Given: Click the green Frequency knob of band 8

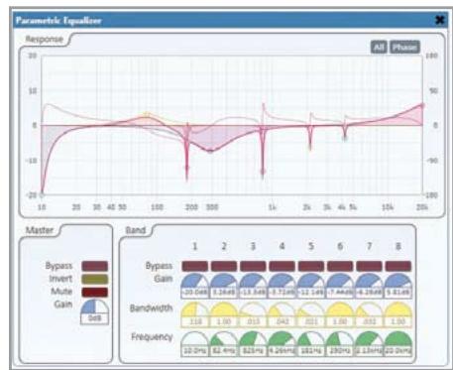Looking at the screenshot, I should click(x=398, y=338).
